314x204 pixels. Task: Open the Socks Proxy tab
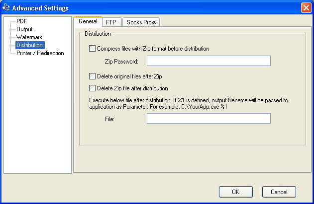click(142, 22)
